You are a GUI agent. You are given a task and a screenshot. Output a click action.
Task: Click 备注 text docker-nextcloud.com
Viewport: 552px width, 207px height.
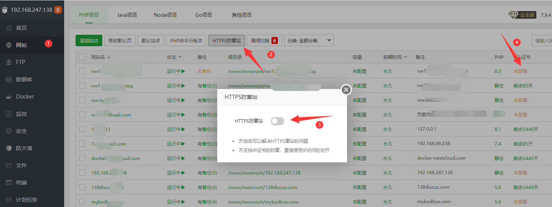point(441,158)
